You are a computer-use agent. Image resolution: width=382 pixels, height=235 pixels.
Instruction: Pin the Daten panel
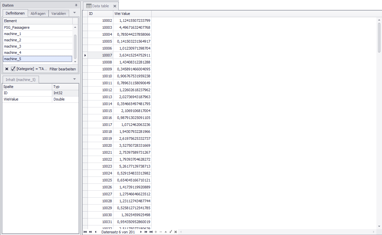(76, 5)
